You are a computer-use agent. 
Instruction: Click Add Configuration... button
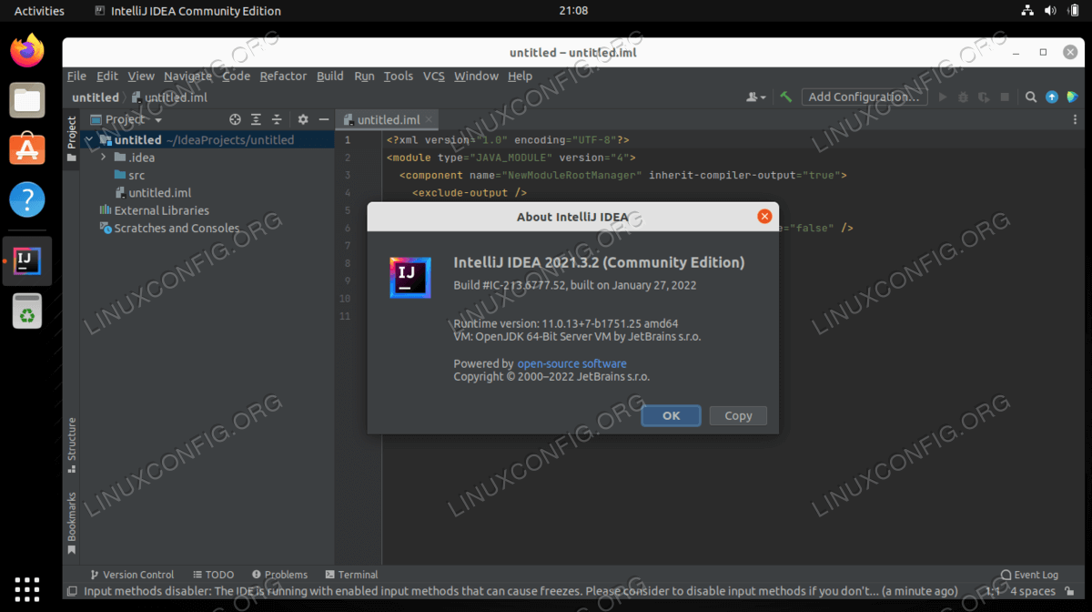point(864,97)
